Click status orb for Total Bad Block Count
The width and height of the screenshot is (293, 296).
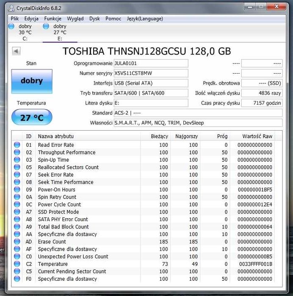pyautogui.click(x=17, y=227)
